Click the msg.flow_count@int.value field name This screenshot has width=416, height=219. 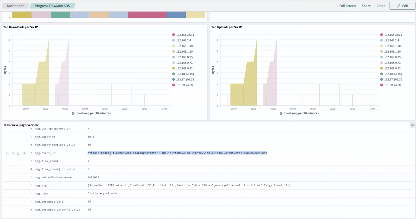[x=55, y=169]
